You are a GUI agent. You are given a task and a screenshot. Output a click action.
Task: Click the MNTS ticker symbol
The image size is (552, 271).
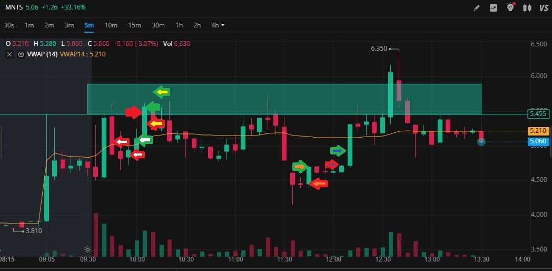[15, 7]
